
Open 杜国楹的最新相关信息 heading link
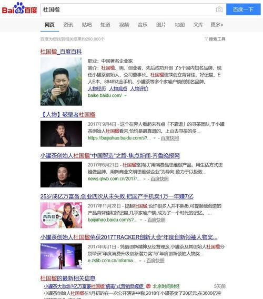pyautogui.click(x=68, y=278)
